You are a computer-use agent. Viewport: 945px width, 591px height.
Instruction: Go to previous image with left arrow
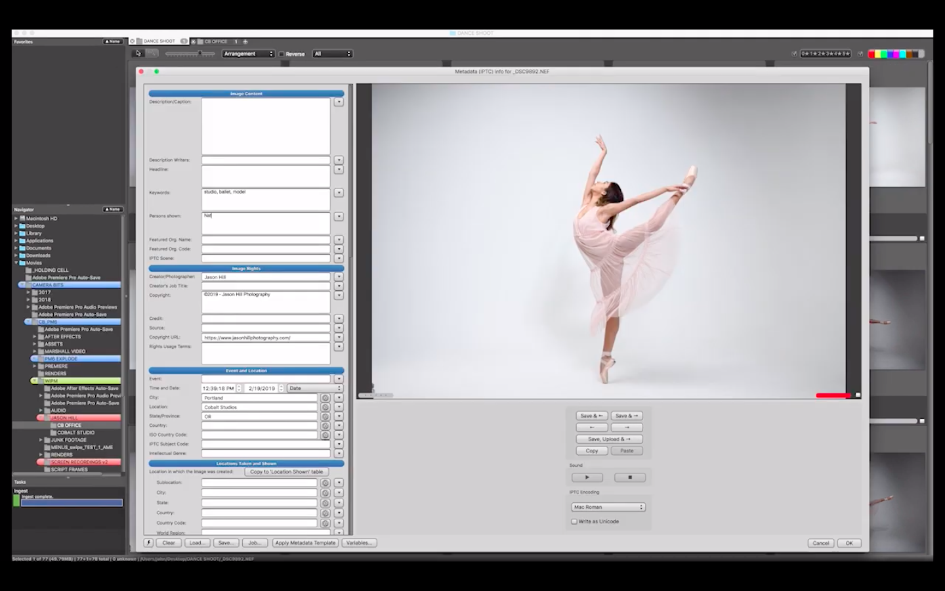pos(592,427)
